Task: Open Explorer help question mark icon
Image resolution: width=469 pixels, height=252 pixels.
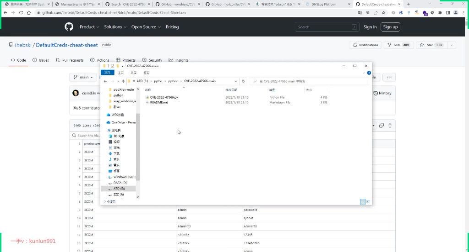Action: click(369, 73)
